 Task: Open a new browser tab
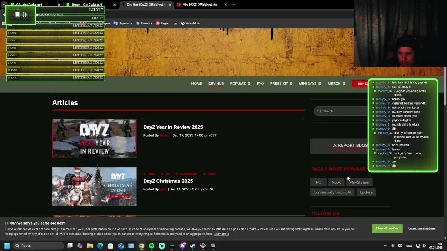click(x=234, y=5)
